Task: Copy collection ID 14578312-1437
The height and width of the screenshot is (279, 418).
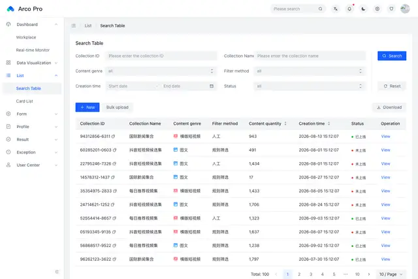Action: (113, 177)
